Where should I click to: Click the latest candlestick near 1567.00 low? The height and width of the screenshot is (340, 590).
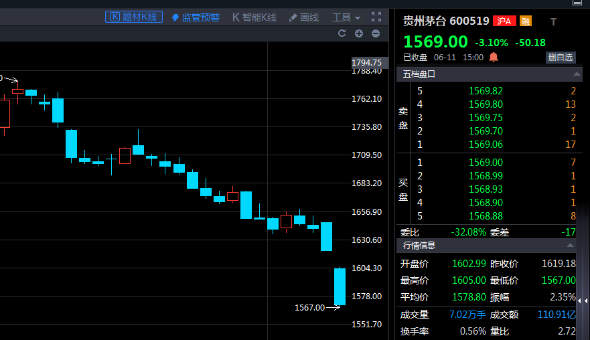(340, 286)
